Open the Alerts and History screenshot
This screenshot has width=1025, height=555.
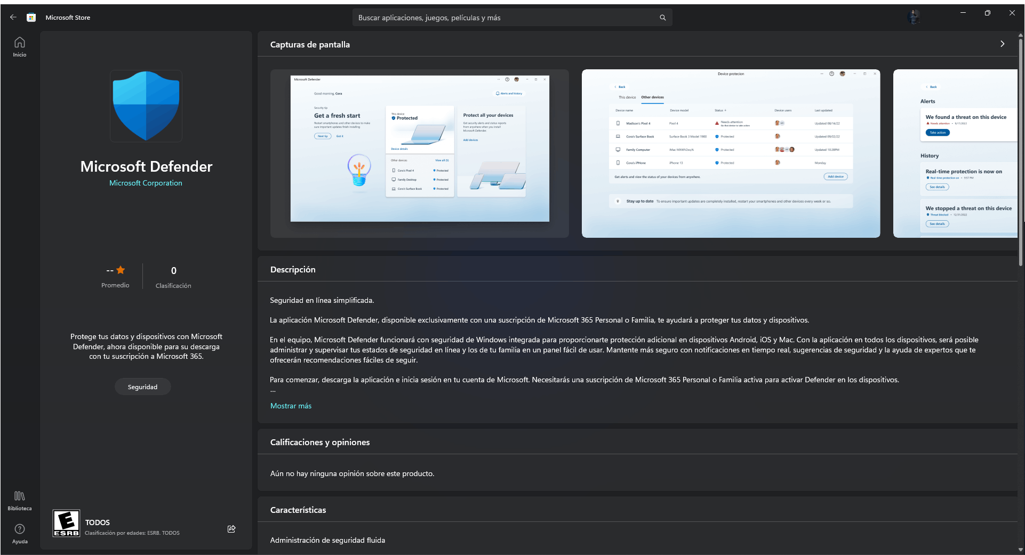[955, 154]
